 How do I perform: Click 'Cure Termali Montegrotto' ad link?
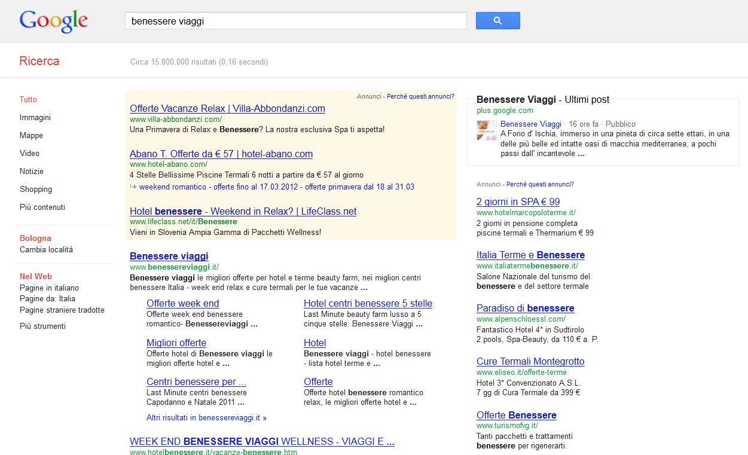point(530,362)
